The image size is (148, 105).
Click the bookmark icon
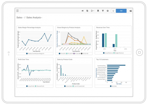coord(98,11)
